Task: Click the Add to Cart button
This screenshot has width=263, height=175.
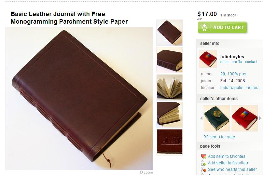Action: coord(222,27)
